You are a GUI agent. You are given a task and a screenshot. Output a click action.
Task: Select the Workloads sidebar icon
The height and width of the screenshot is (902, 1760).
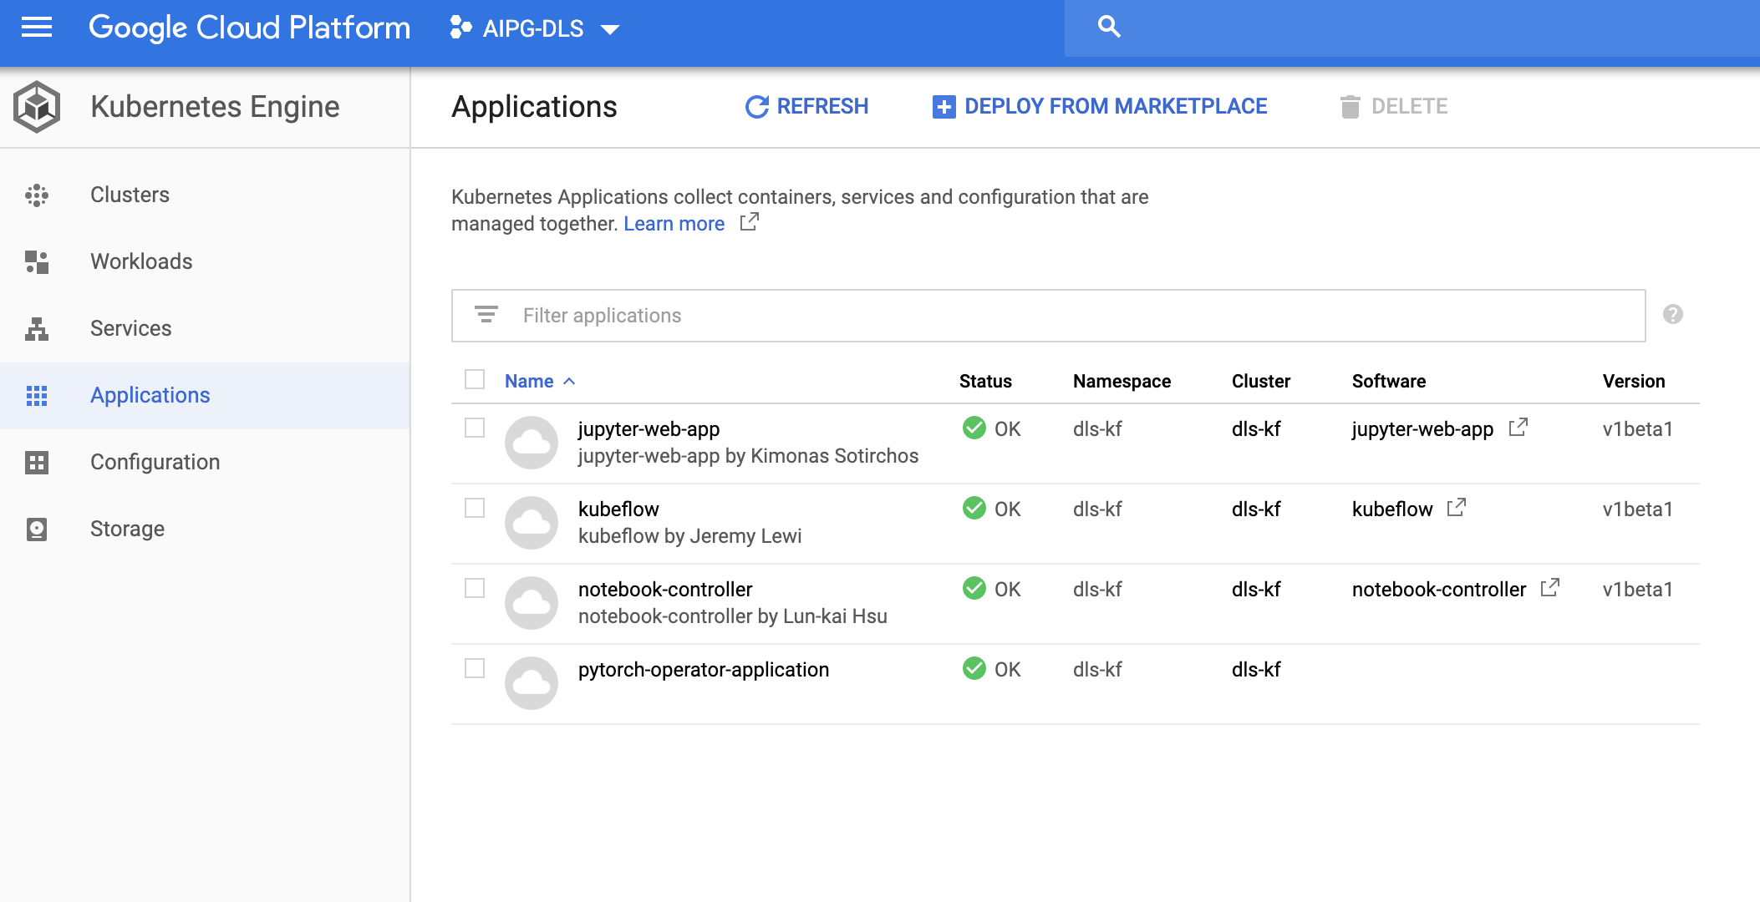click(x=37, y=261)
